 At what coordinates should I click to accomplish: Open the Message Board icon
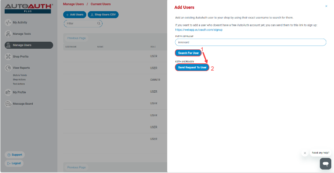(x=8, y=103)
